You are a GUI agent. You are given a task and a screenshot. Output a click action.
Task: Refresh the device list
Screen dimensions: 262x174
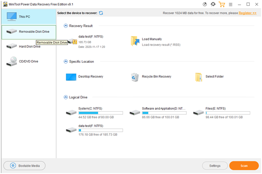(101, 13)
